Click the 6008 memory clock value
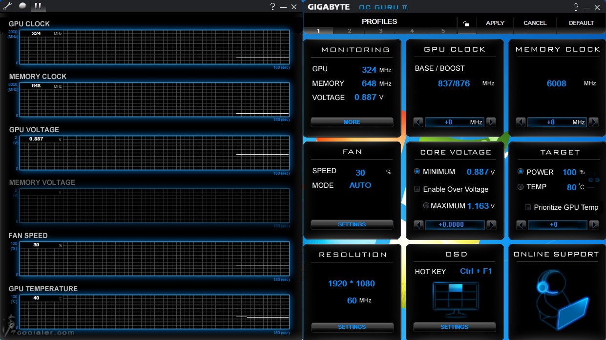This screenshot has height=340, width=606. (x=556, y=83)
